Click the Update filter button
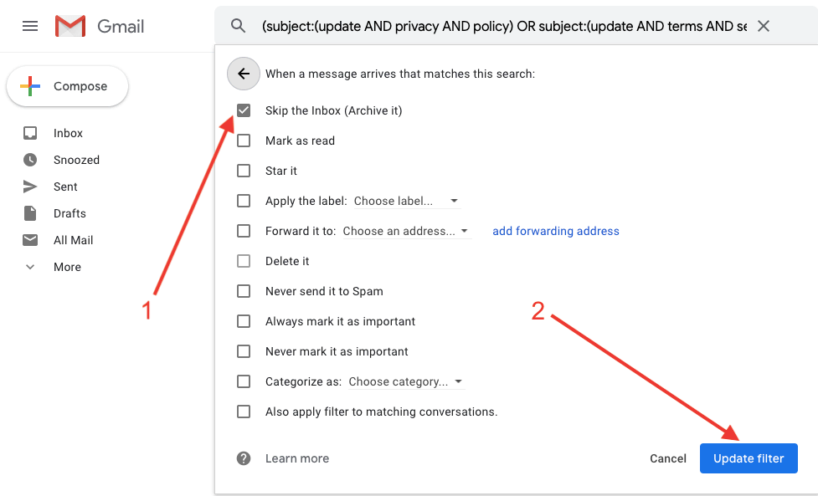Screen dimensions: 818x496 [749, 458]
